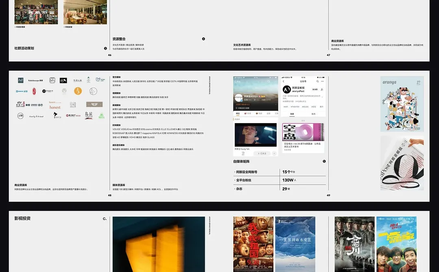
Task: Click the taupe rectangular brand logo
Action: pos(94,104)
